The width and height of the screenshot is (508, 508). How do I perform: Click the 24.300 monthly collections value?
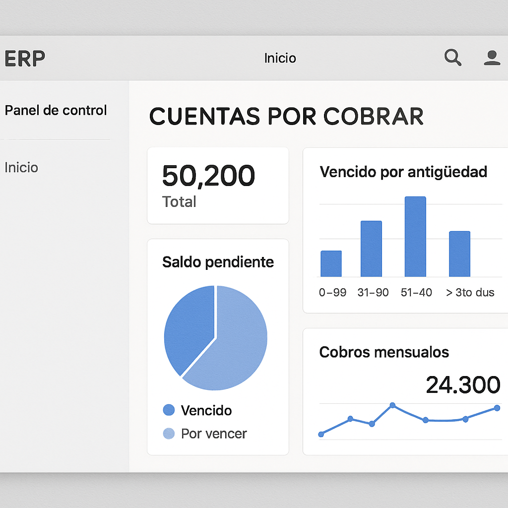[463, 385]
